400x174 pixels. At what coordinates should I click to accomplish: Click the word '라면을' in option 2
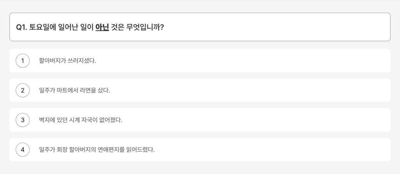tap(86, 90)
